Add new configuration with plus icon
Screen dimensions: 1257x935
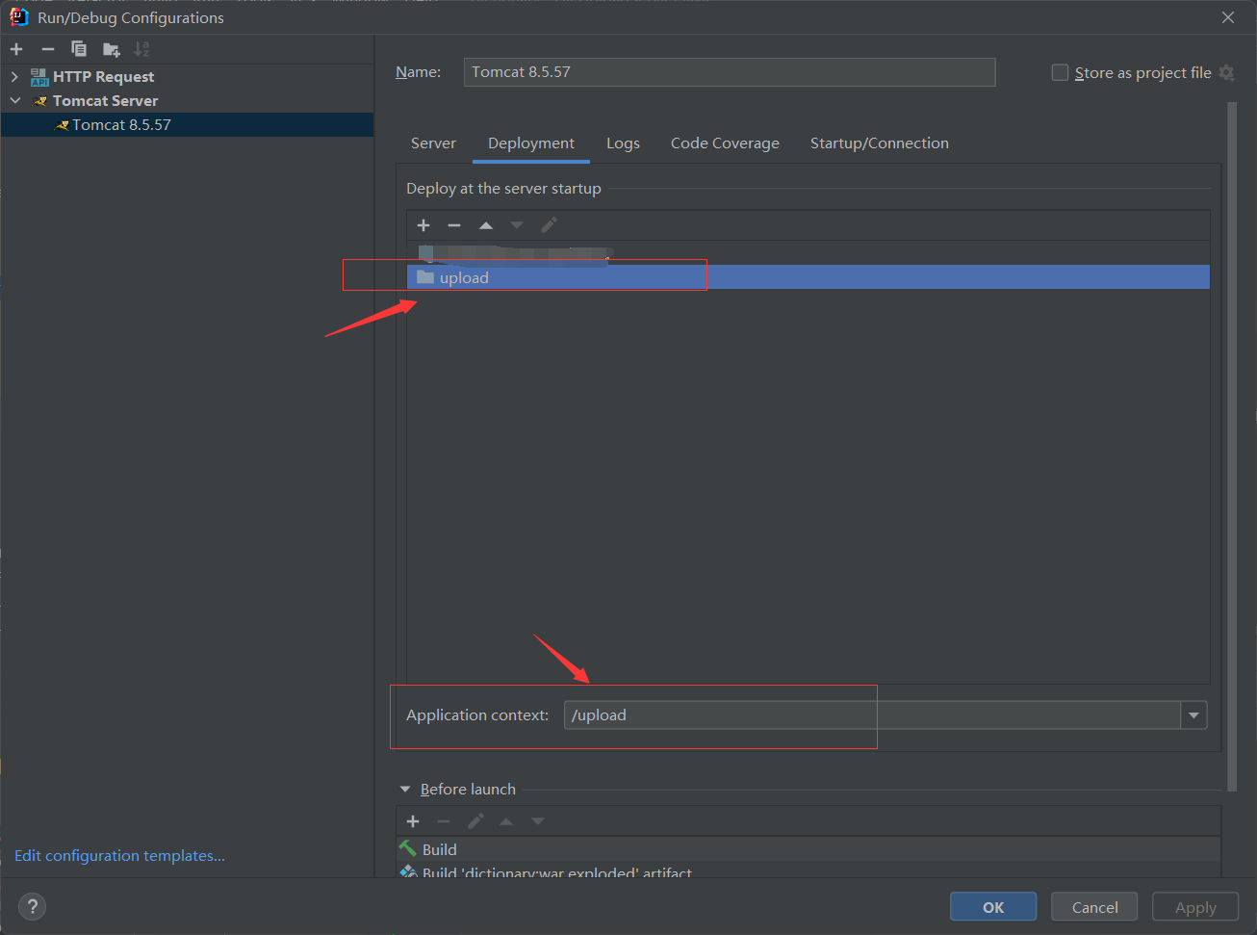(x=16, y=49)
